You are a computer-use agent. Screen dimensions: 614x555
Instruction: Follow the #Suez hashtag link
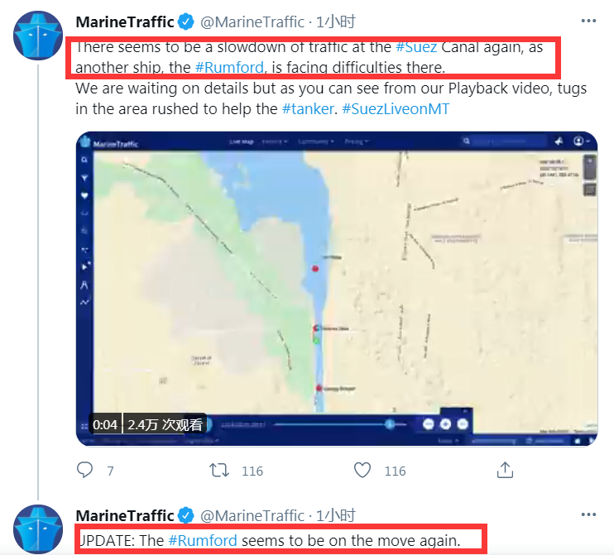(x=416, y=47)
